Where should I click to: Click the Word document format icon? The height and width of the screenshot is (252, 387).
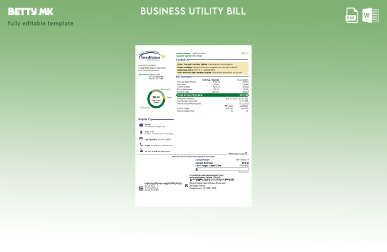(370, 16)
